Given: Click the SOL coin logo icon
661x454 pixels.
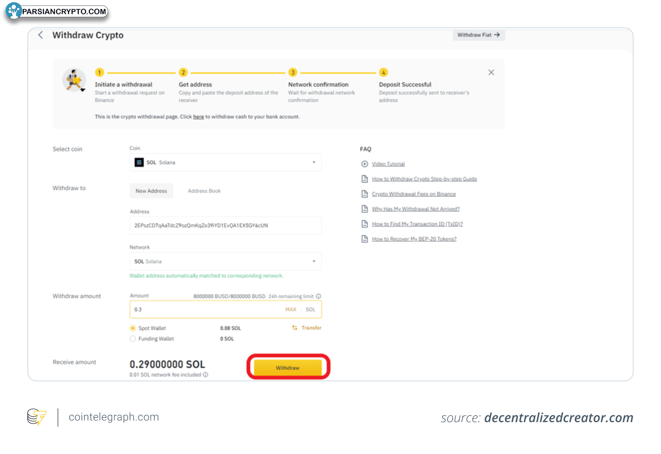Looking at the screenshot, I should tap(139, 163).
